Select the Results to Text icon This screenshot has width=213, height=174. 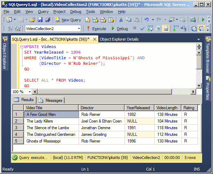pyautogui.click(x=194, y=29)
